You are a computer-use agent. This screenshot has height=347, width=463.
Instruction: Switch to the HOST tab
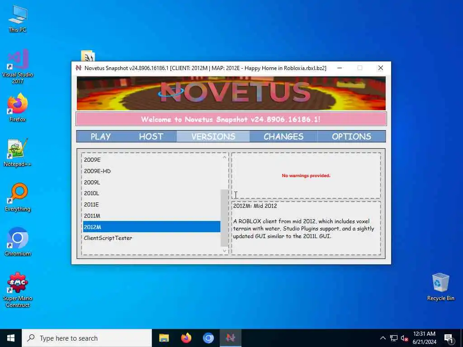[151, 136]
